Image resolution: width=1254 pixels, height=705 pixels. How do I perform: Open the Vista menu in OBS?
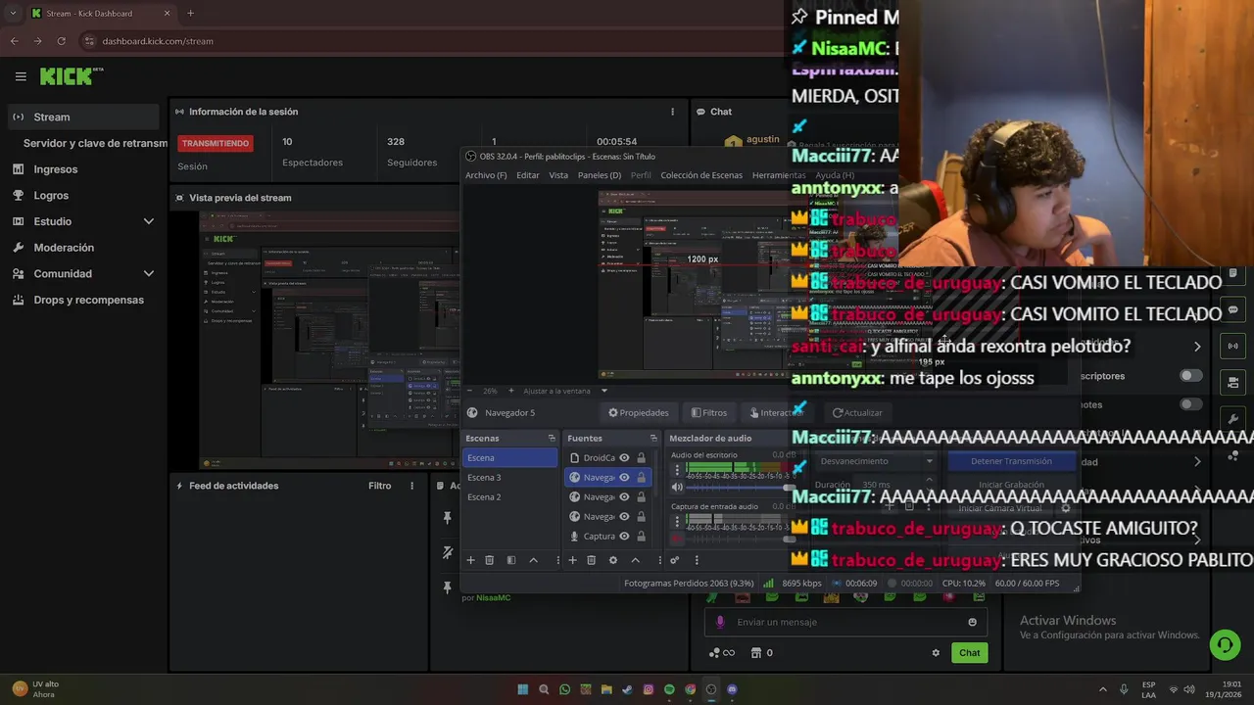point(558,175)
